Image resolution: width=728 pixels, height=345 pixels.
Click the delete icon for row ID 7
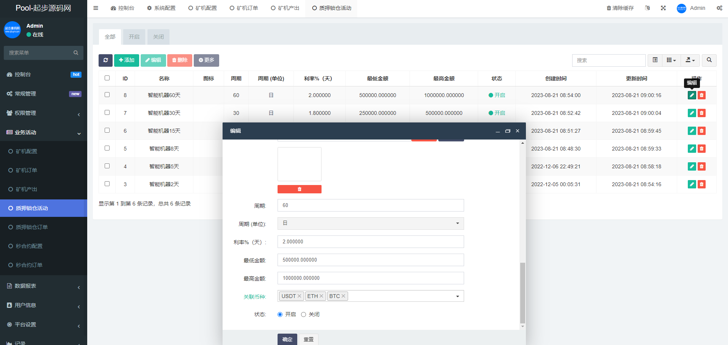[701, 113]
